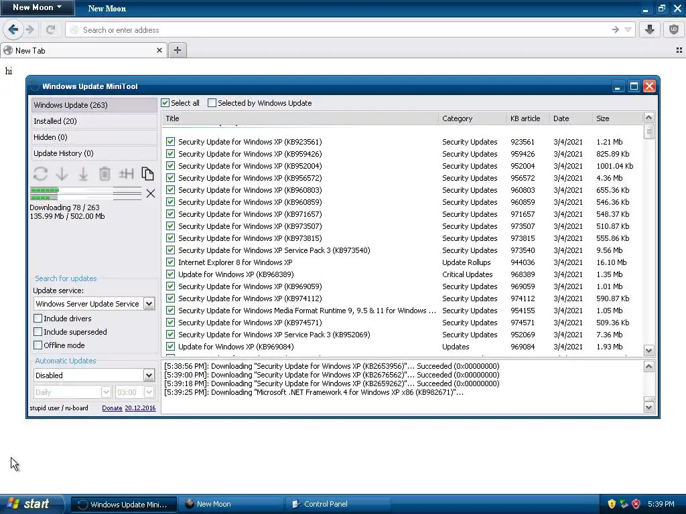Viewport: 686px width, 514px height.
Task: Click the hide updates icon
Action: point(126,174)
